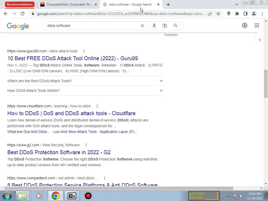Submit search with magnifier icon
This screenshot has width=268, height=201.
pos(175,26)
